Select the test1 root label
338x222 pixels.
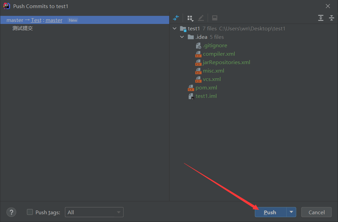(194, 29)
